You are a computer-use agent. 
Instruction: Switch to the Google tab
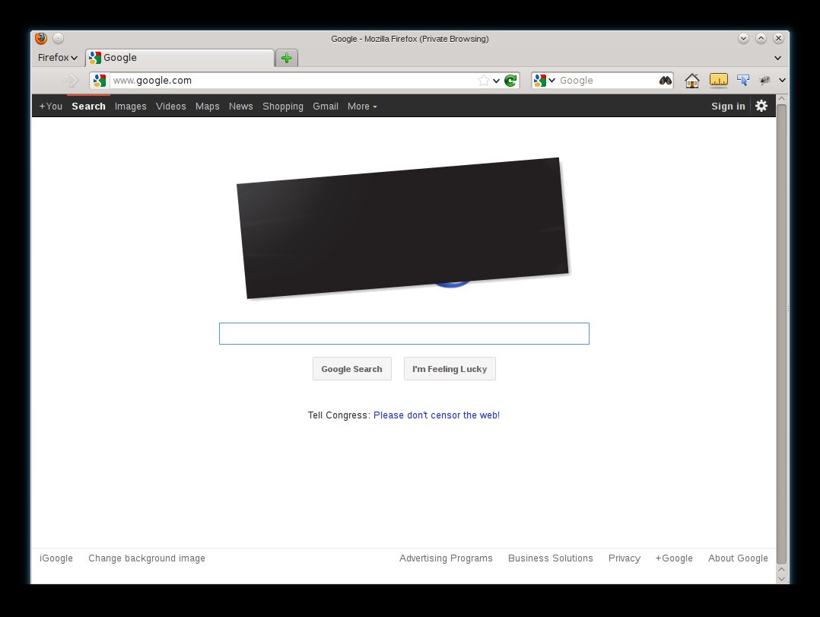(180, 58)
